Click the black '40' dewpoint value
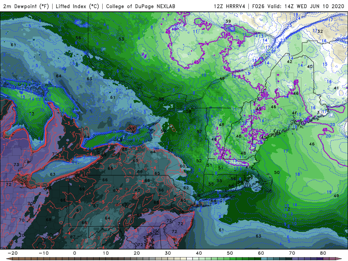Viewport: 348px width, 261px height. 310,67
